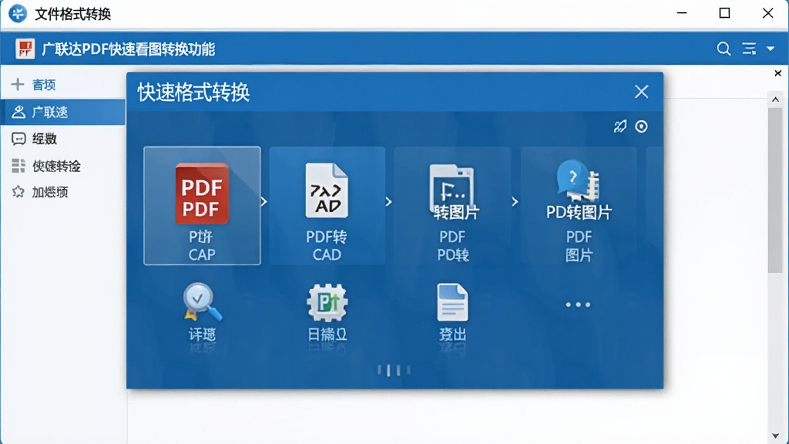This screenshot has width=789, height=444.
Task: Click the red PDF PDF conversion icon
Action: [202, 193]
